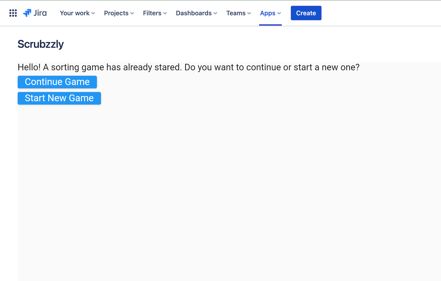Open the Projects menu
The width and height of the screenshot is (441, 281).
click(x=119, y=13)
